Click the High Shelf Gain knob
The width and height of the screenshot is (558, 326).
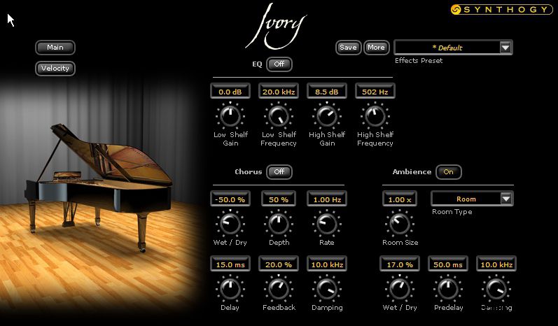click(327, 116)
